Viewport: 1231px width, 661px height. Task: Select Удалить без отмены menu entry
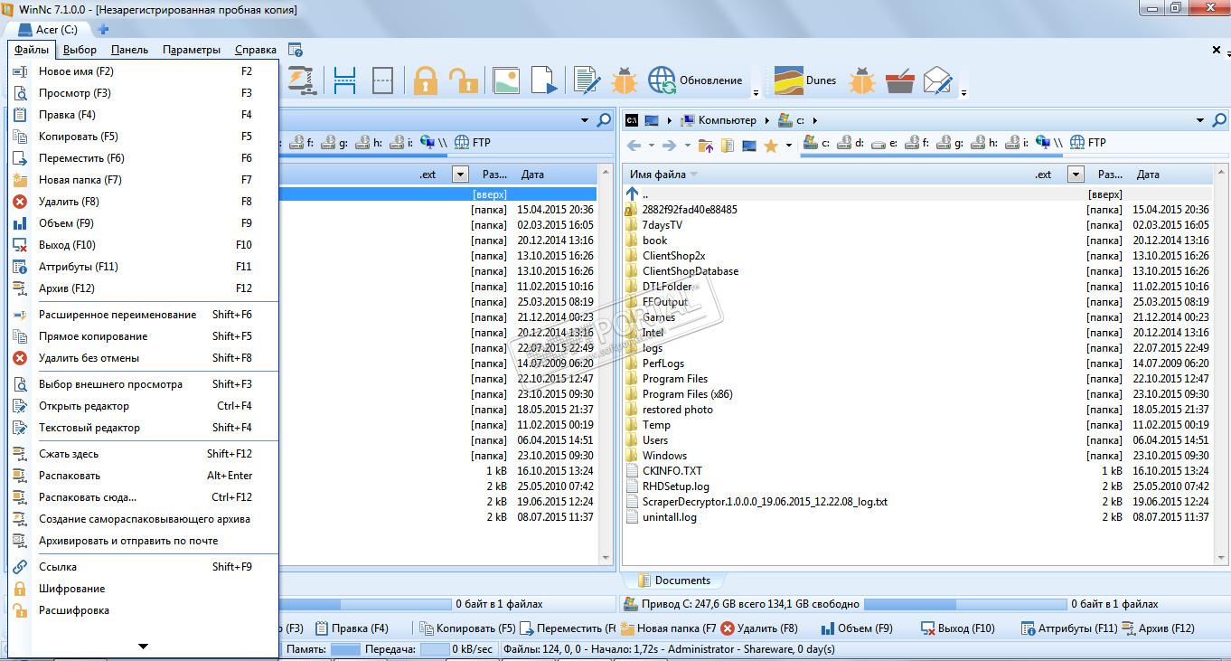(143, 358)
